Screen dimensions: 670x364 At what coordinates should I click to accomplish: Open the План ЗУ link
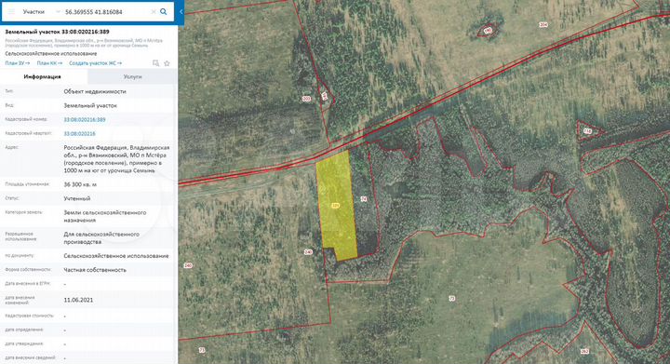pos(18,63)
